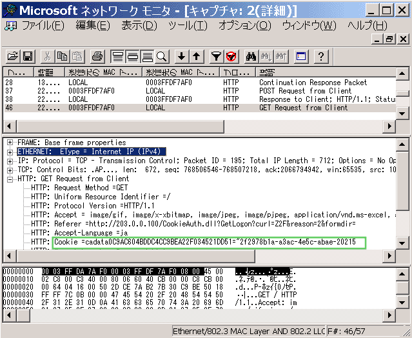The image size is (412, 338).
Task: Expand the TCP Control Bits node
Action: pyautogui.click(x=10, y=170)
